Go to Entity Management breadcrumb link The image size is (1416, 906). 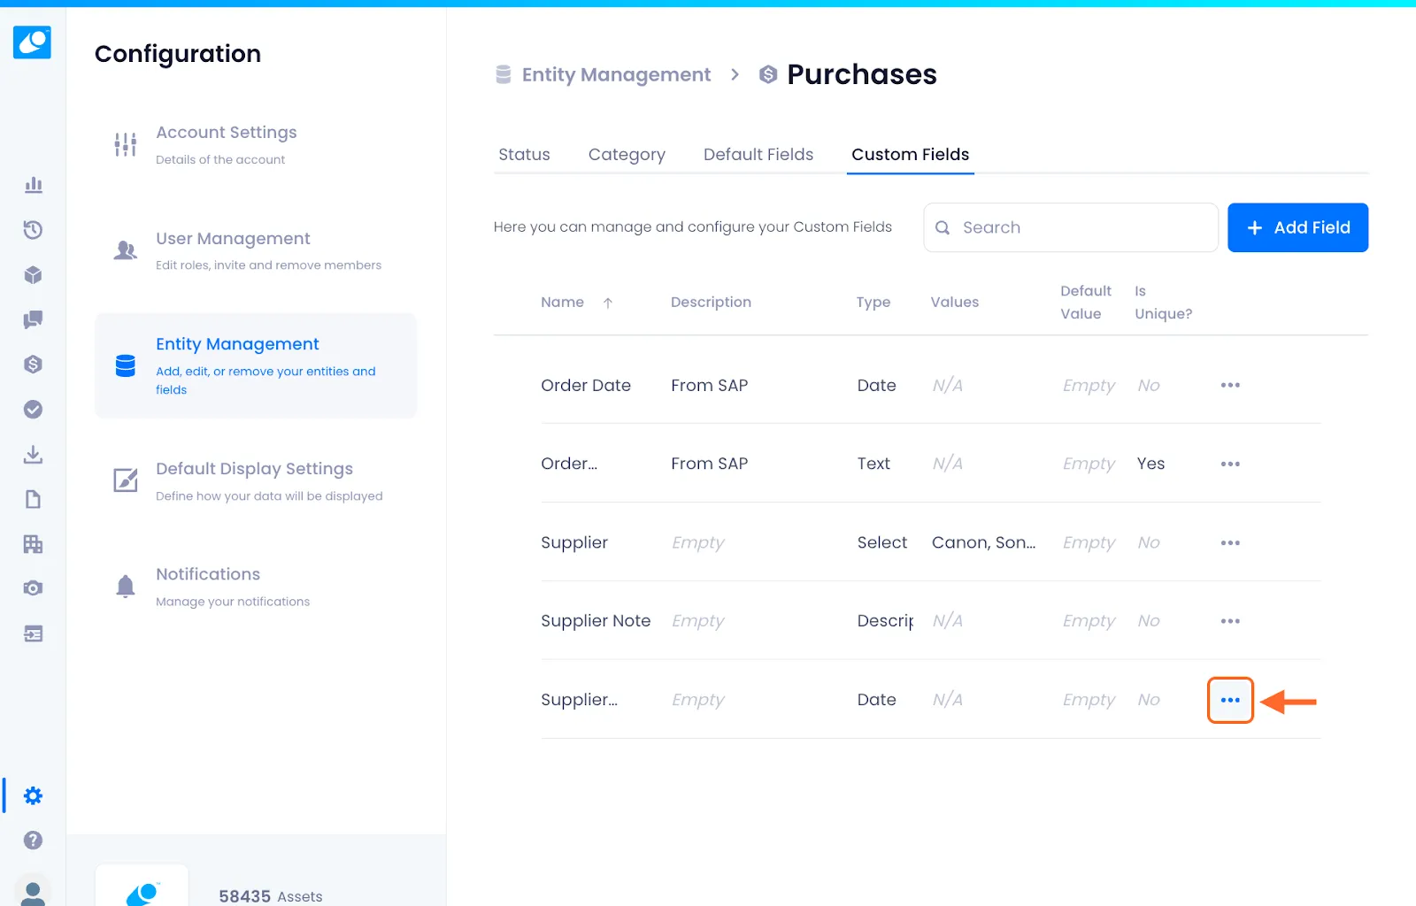click(616, 75)
